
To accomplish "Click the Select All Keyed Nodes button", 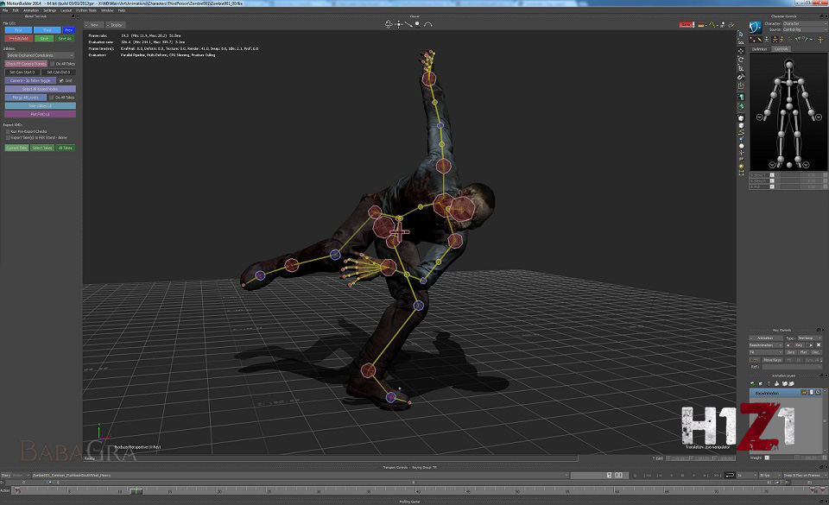I will pos(41,89).
